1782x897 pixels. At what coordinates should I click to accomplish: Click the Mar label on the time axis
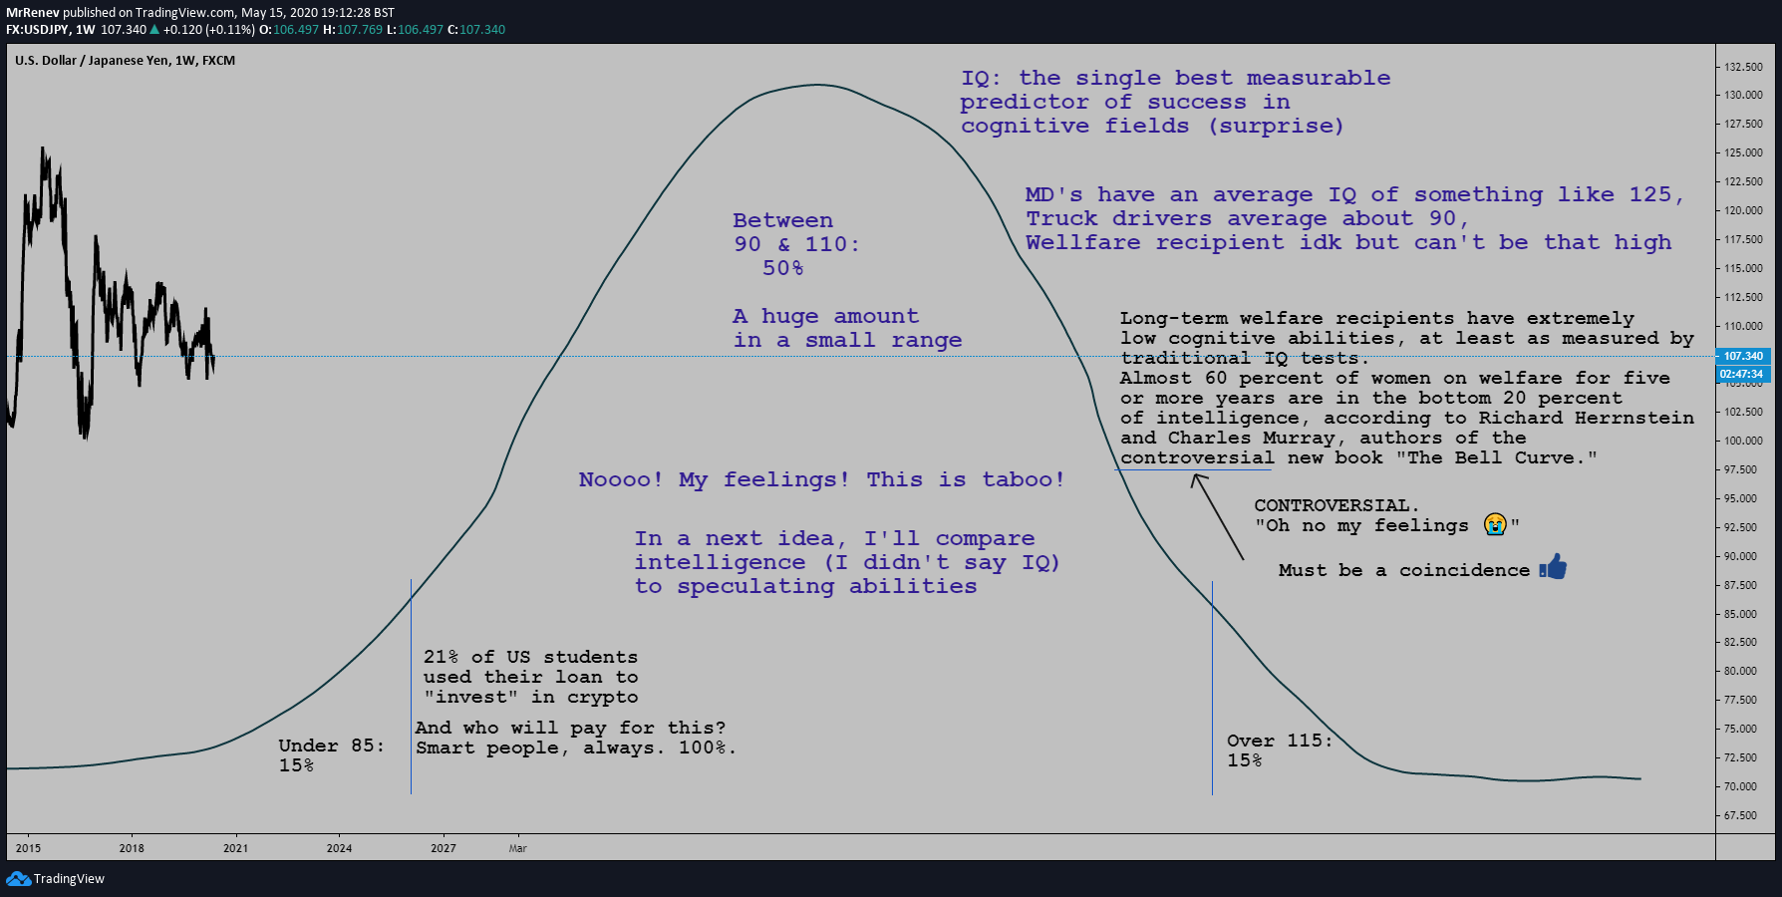pyautogui.click(x=518, y=848)
